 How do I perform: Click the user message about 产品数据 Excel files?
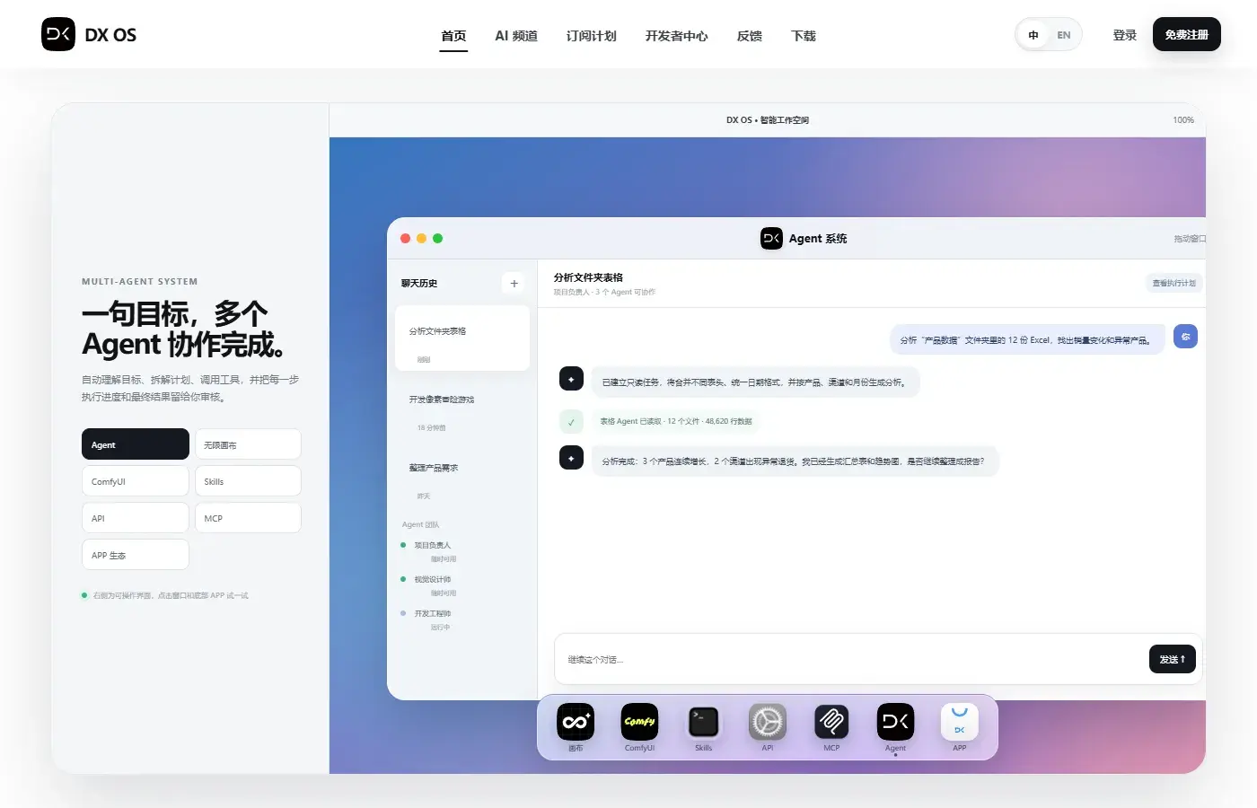click(x=1027, y=340)
